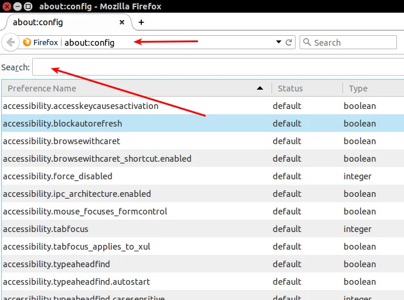Toggle sort arrow on Preference Name column

tap(260, 88)
